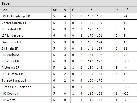Open HP Warta team entry
The height and width of the screenshot is (103, 137).
tap(8, 100)
